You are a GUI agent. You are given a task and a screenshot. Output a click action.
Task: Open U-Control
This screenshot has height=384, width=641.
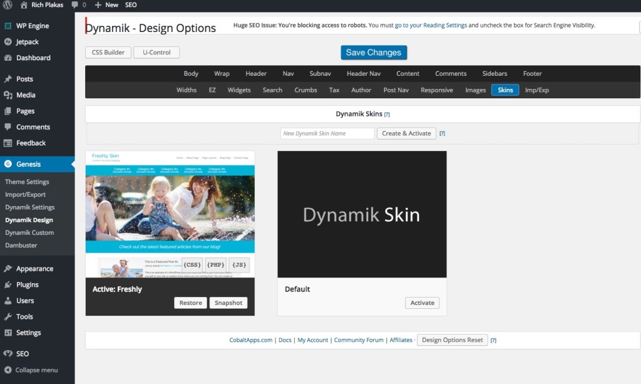tap(156, 53)
